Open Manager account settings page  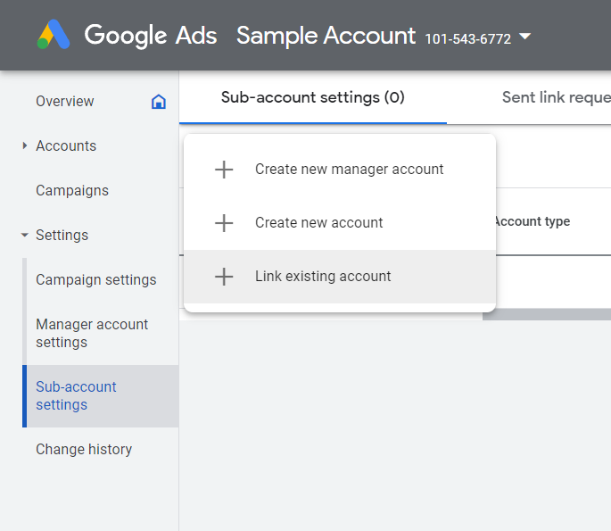click(x=92, y=334)
